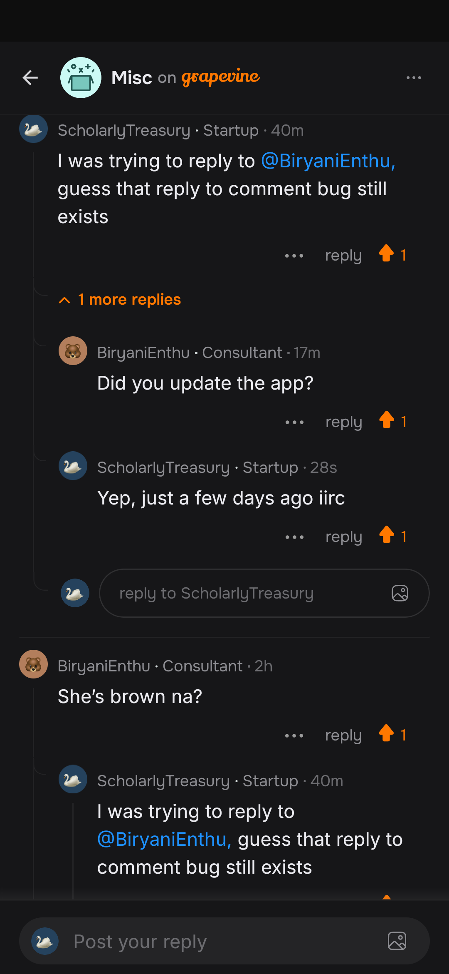Tap your avatar beside the inline reply field

coord(75,593)
